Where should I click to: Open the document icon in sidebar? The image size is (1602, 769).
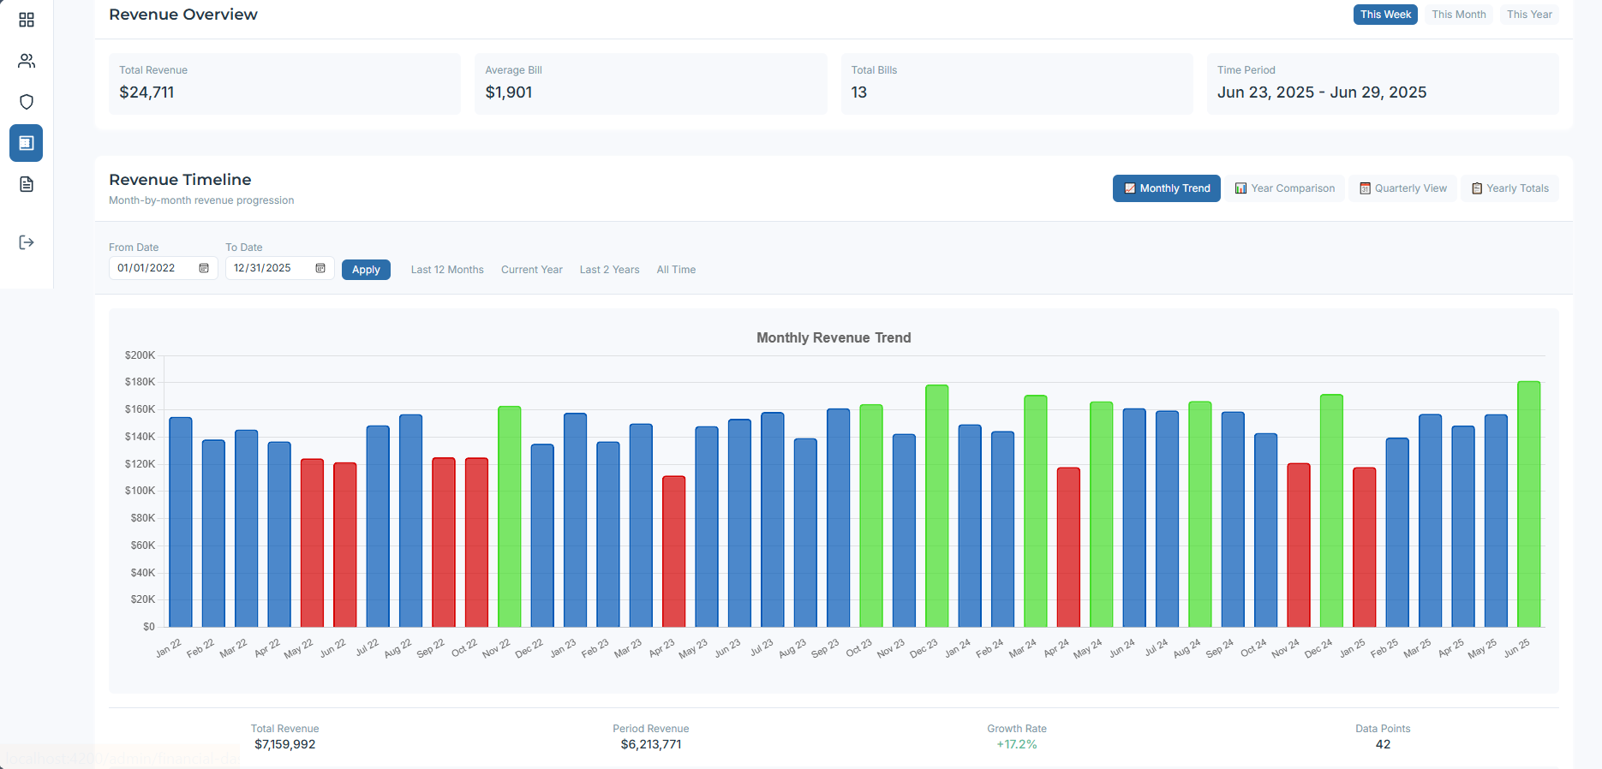pyautogui.click(x=27, y=184)
